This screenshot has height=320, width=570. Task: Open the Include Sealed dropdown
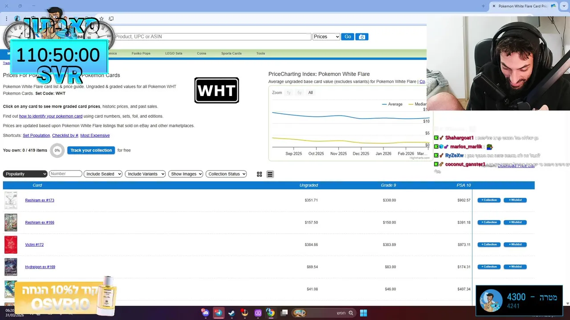pos(103,174)
